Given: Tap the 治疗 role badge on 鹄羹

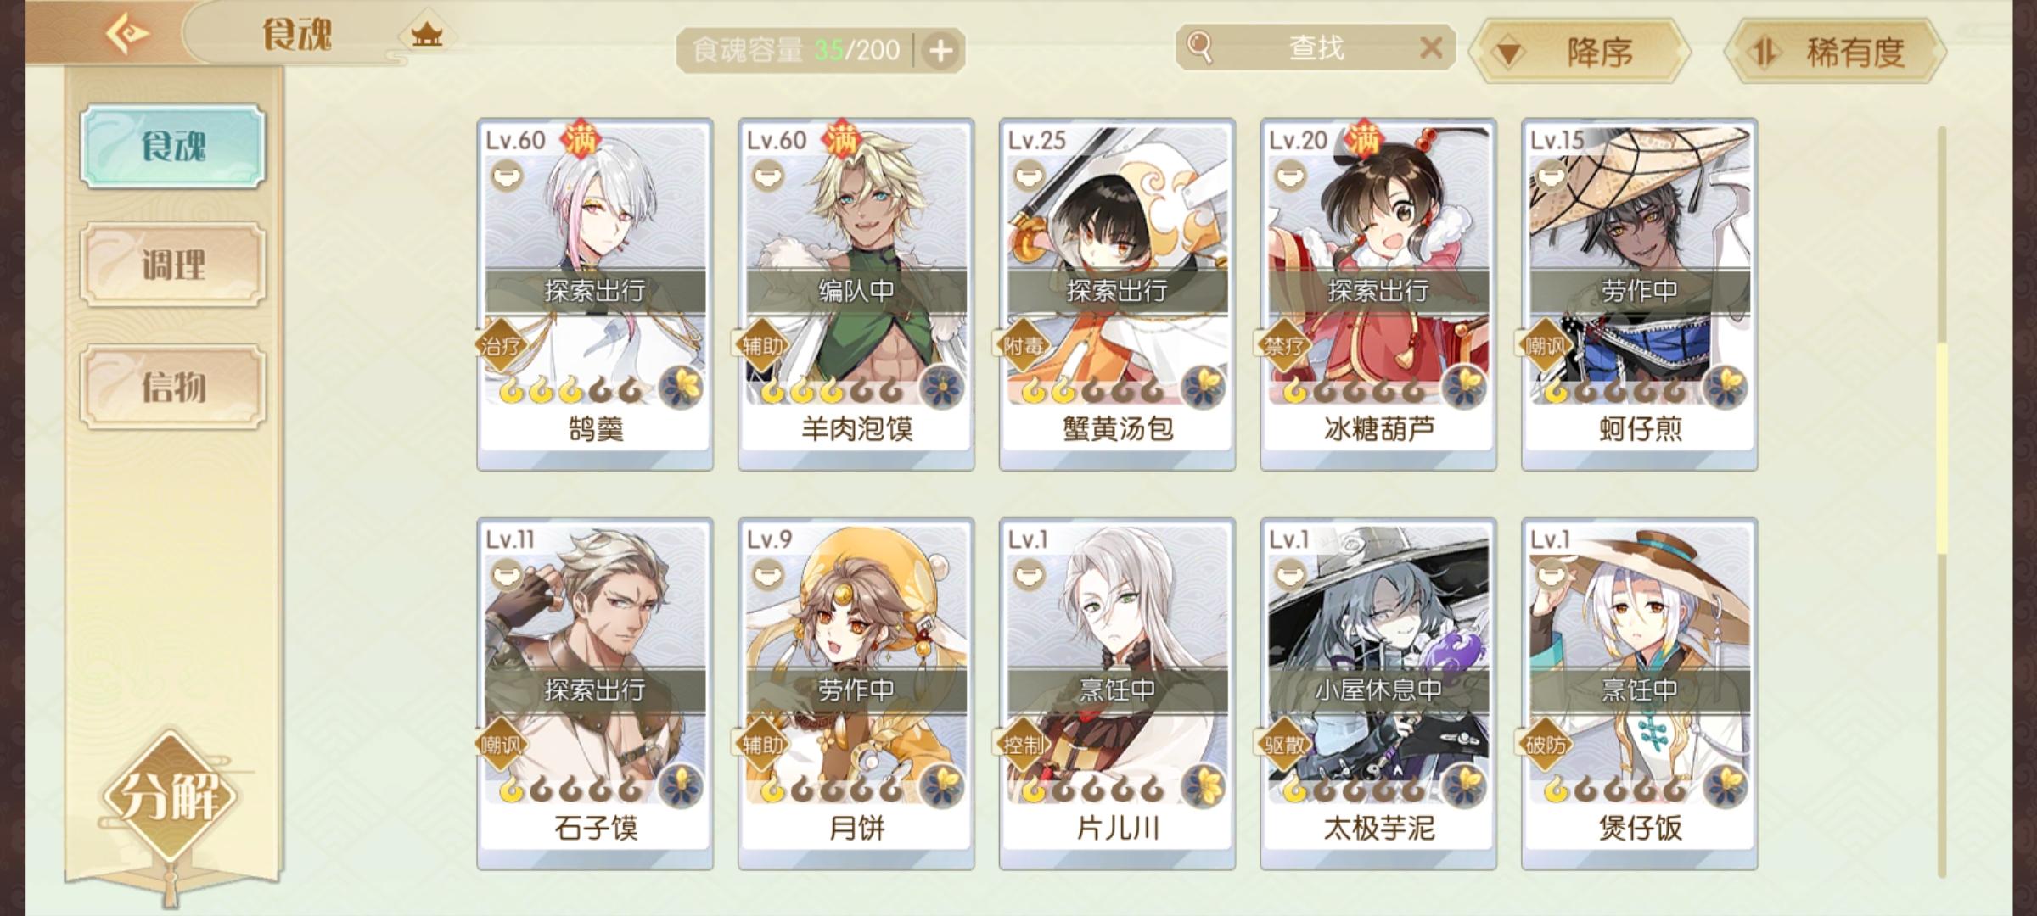Looking at the screenshot, I should 502,346.
